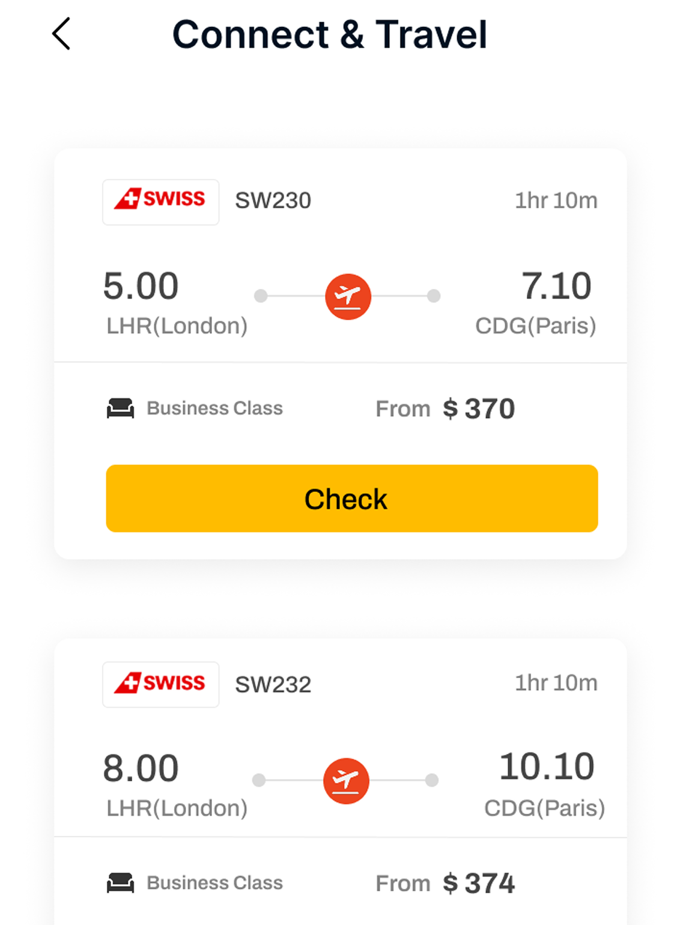692x925 pixels.
Task: Click the sofa seat icon in SW230 card
Action: pos(120,408)
